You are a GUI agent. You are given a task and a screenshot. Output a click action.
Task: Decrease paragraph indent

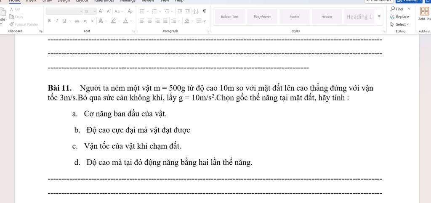[179, 11]
